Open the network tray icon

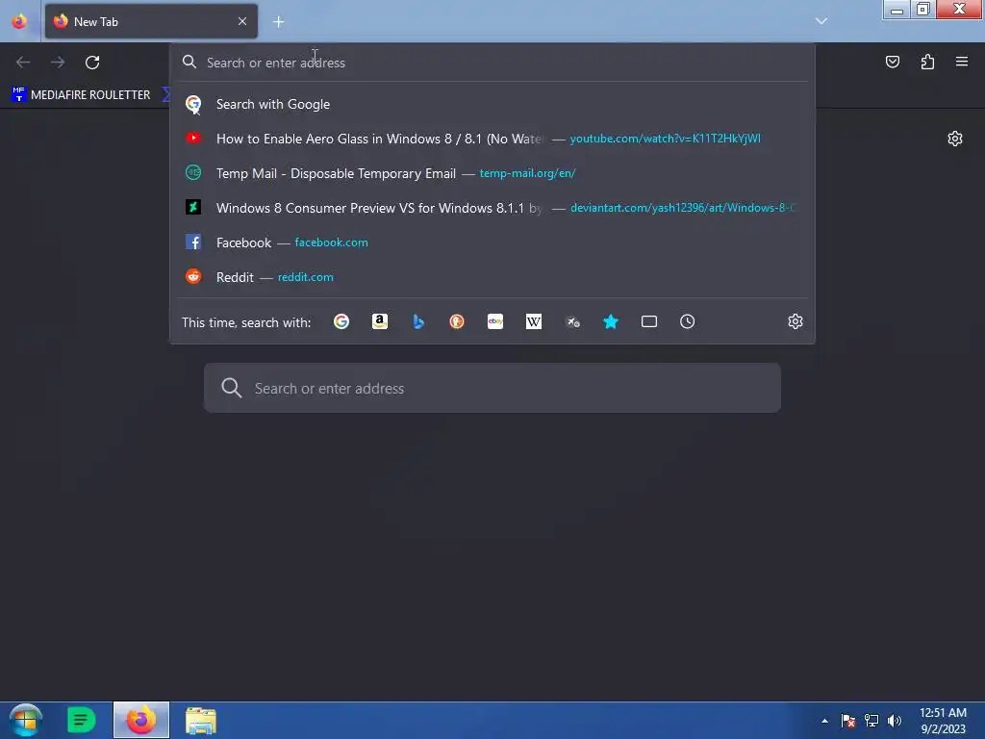[x=871, y=721]
